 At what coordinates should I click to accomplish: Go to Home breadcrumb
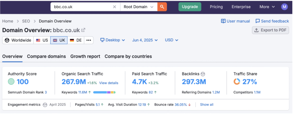tap(8, 21)
